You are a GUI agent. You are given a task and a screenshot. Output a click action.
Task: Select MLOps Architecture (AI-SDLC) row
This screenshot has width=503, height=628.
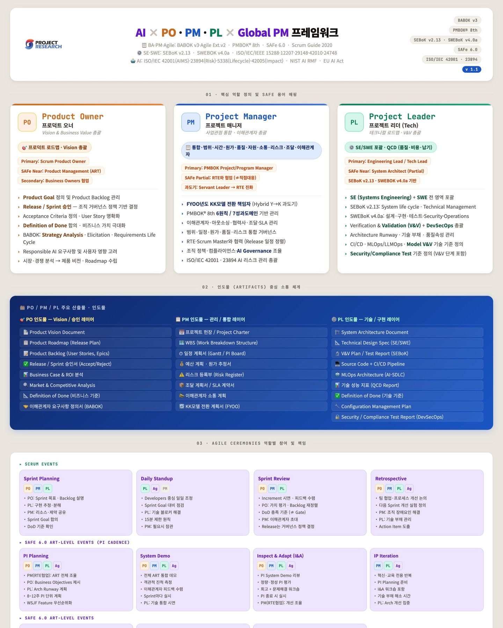pos(407,374)
